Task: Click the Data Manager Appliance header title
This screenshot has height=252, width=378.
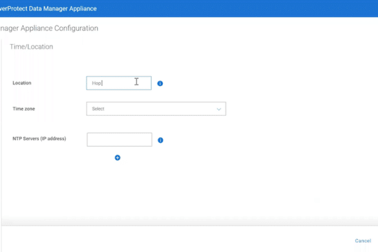Action: [48, 8]
